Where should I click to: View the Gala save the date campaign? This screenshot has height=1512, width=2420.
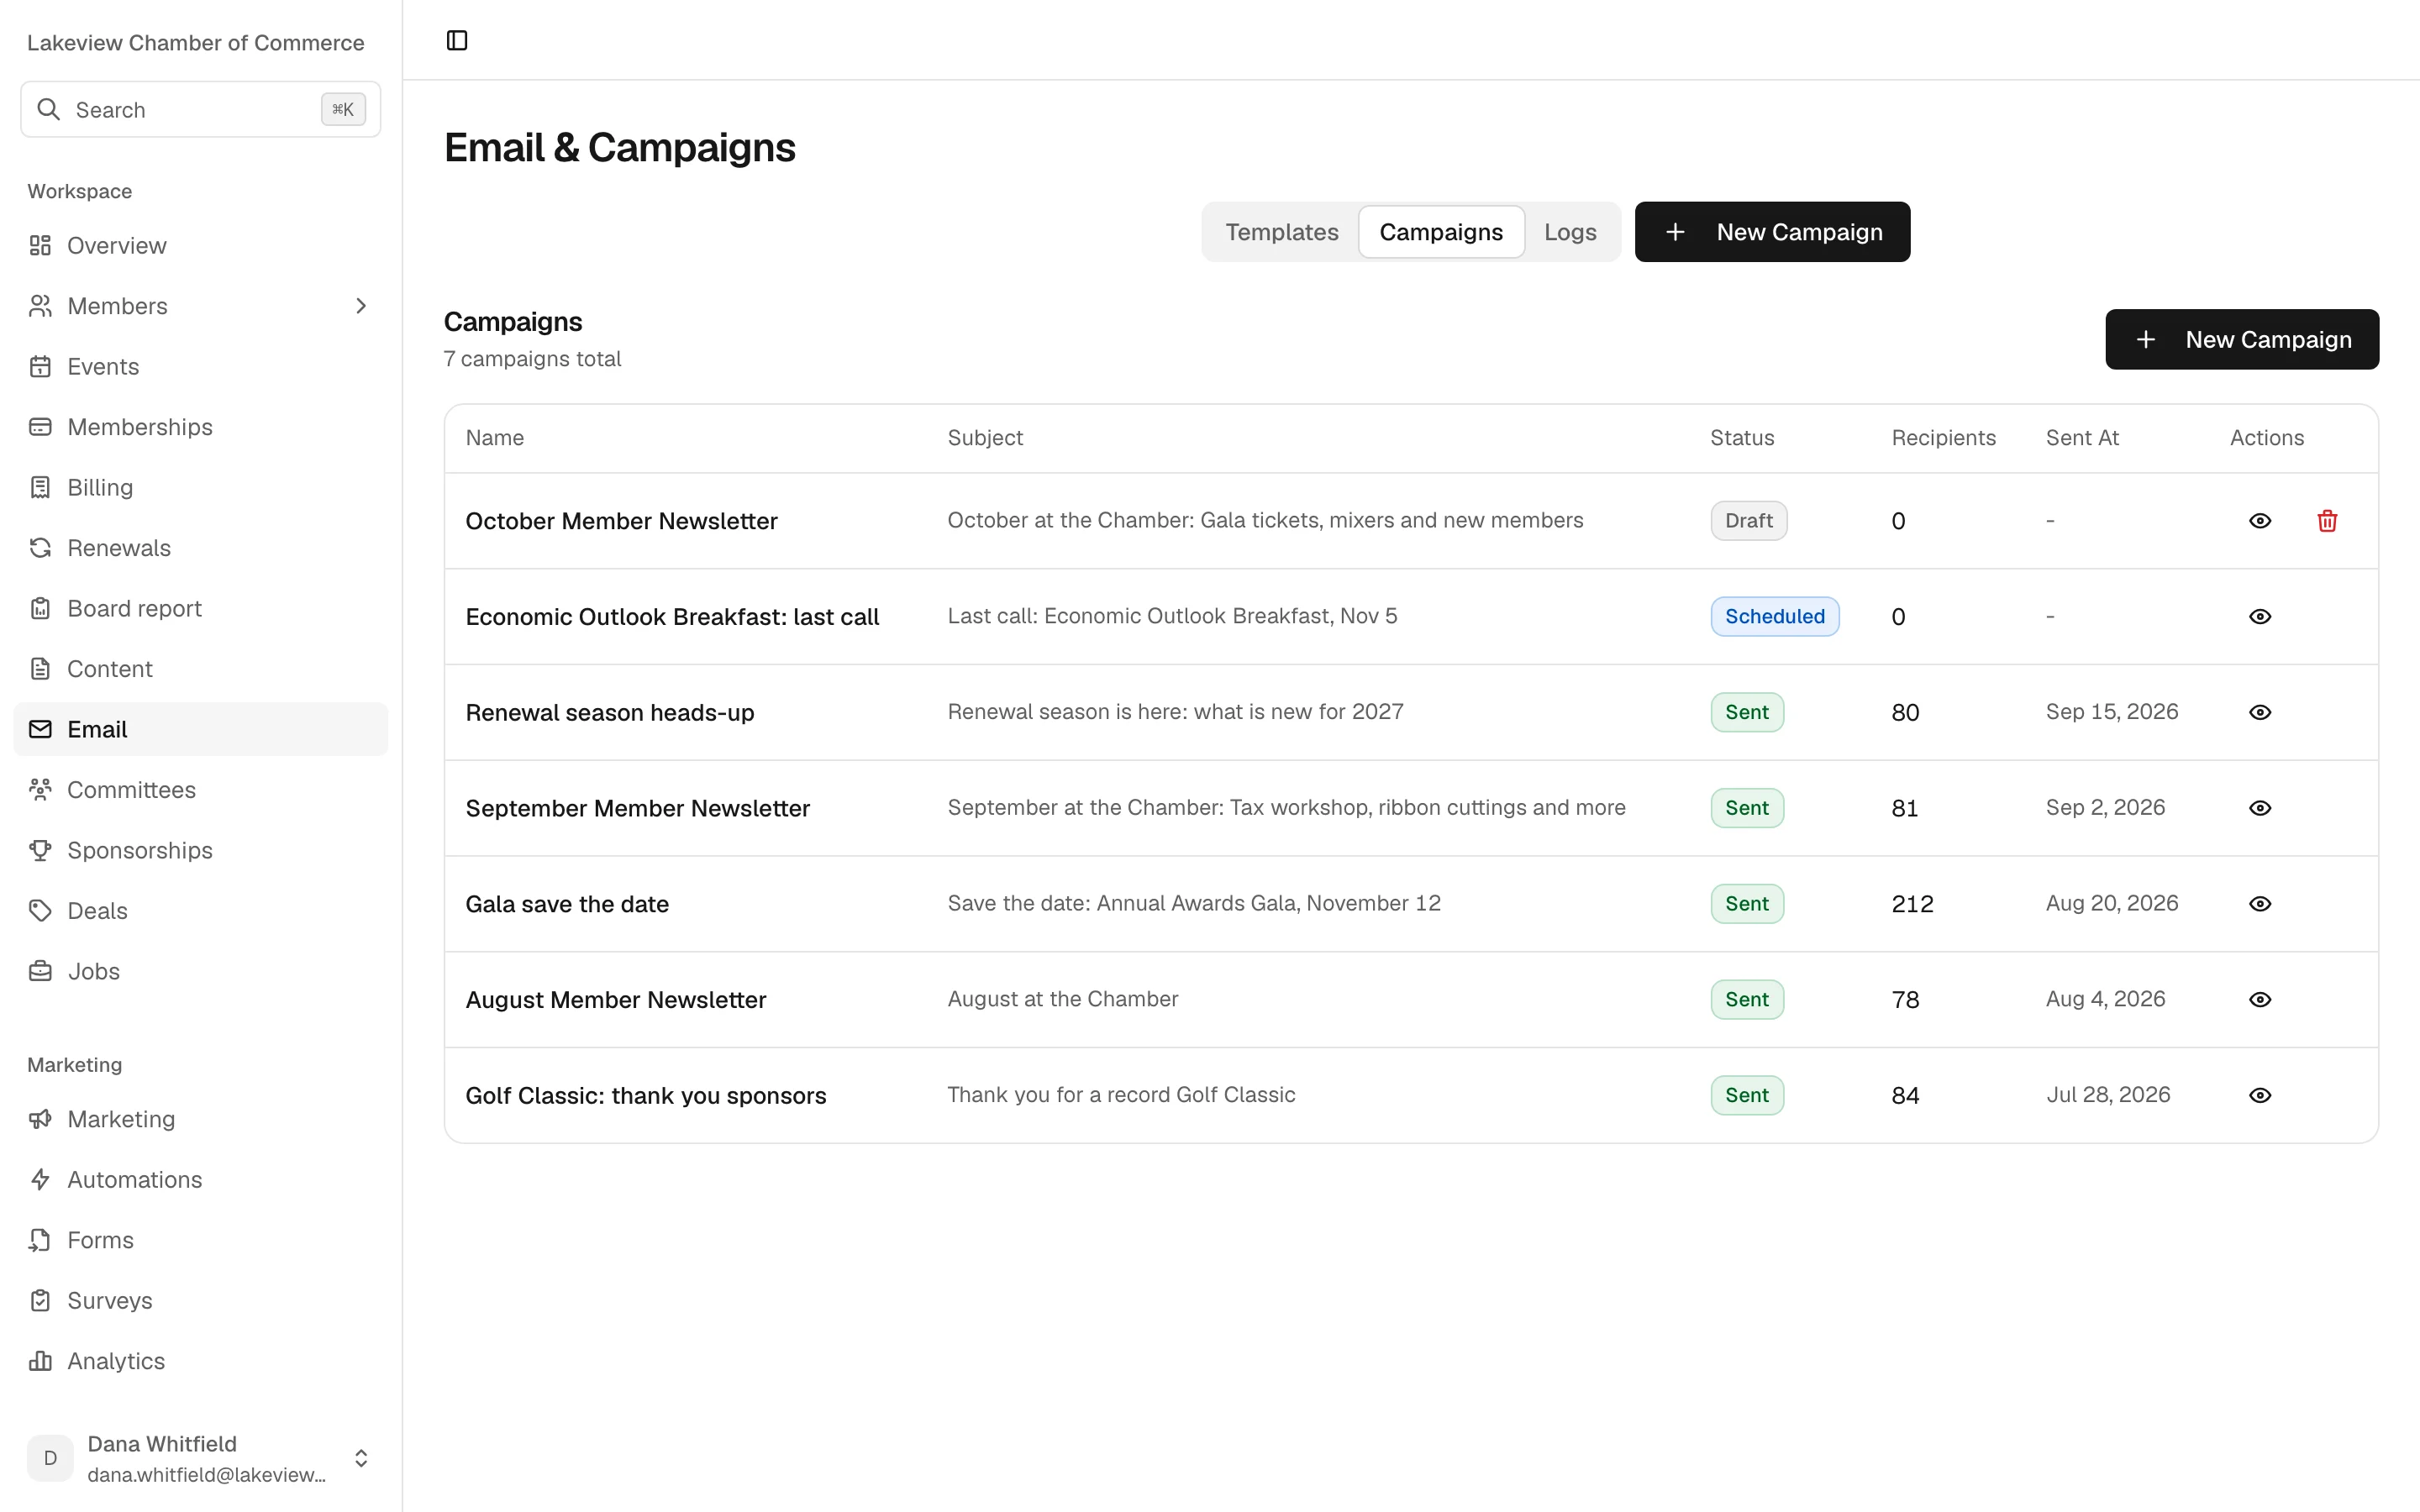click(x=2260, y=904)
